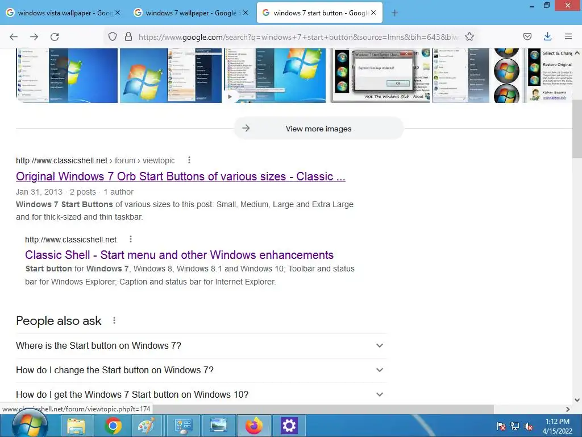Click the address bar URL field
Viewport: 582px width, 437px height.
pos(298,37)
